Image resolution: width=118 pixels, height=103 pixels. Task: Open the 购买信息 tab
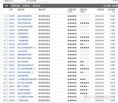tap(36, 6)
